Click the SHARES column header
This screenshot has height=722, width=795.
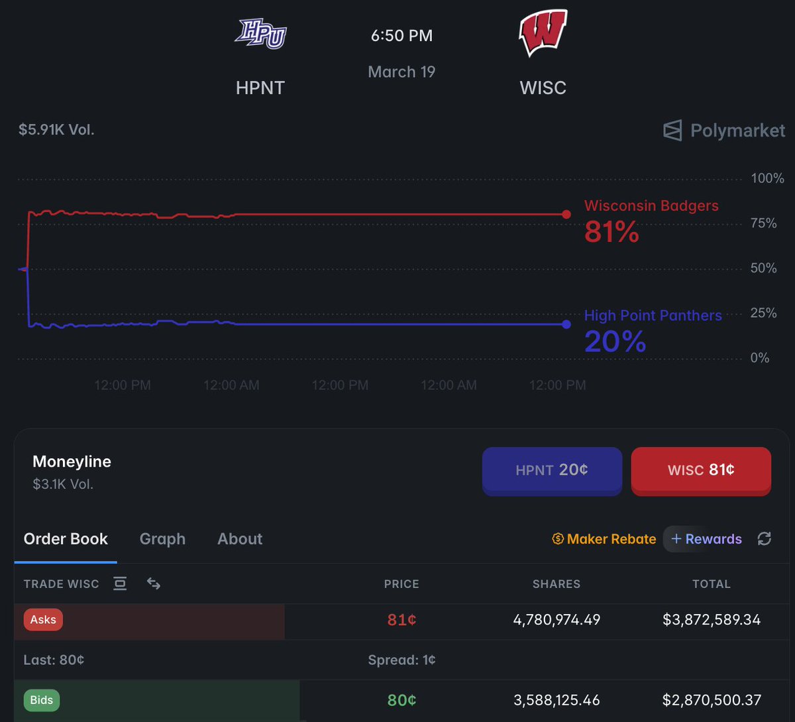coord(556,584)
